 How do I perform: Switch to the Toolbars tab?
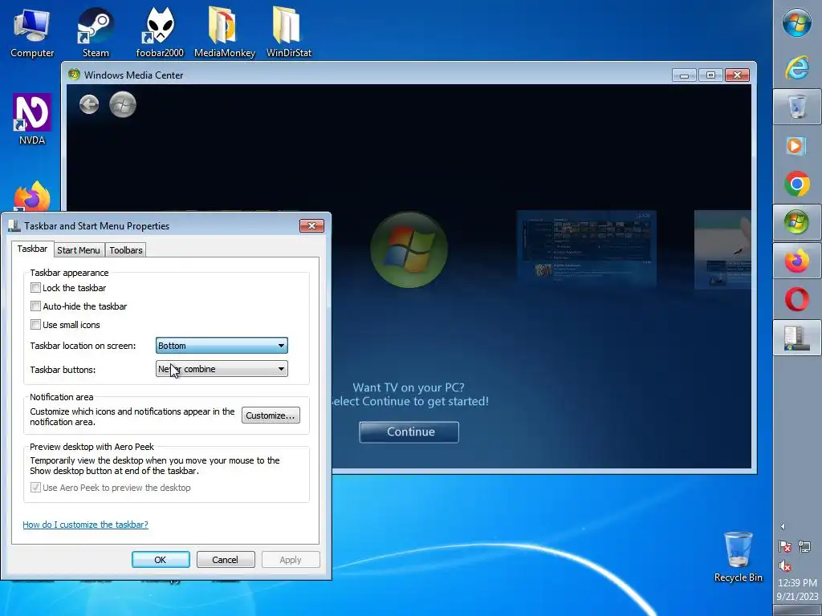(x=126, y=250)
